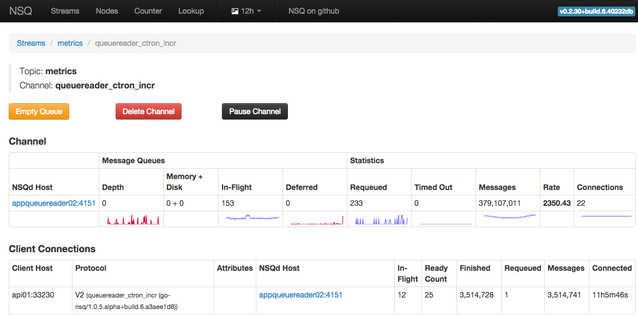Open the Counter page

pos(148,11)
